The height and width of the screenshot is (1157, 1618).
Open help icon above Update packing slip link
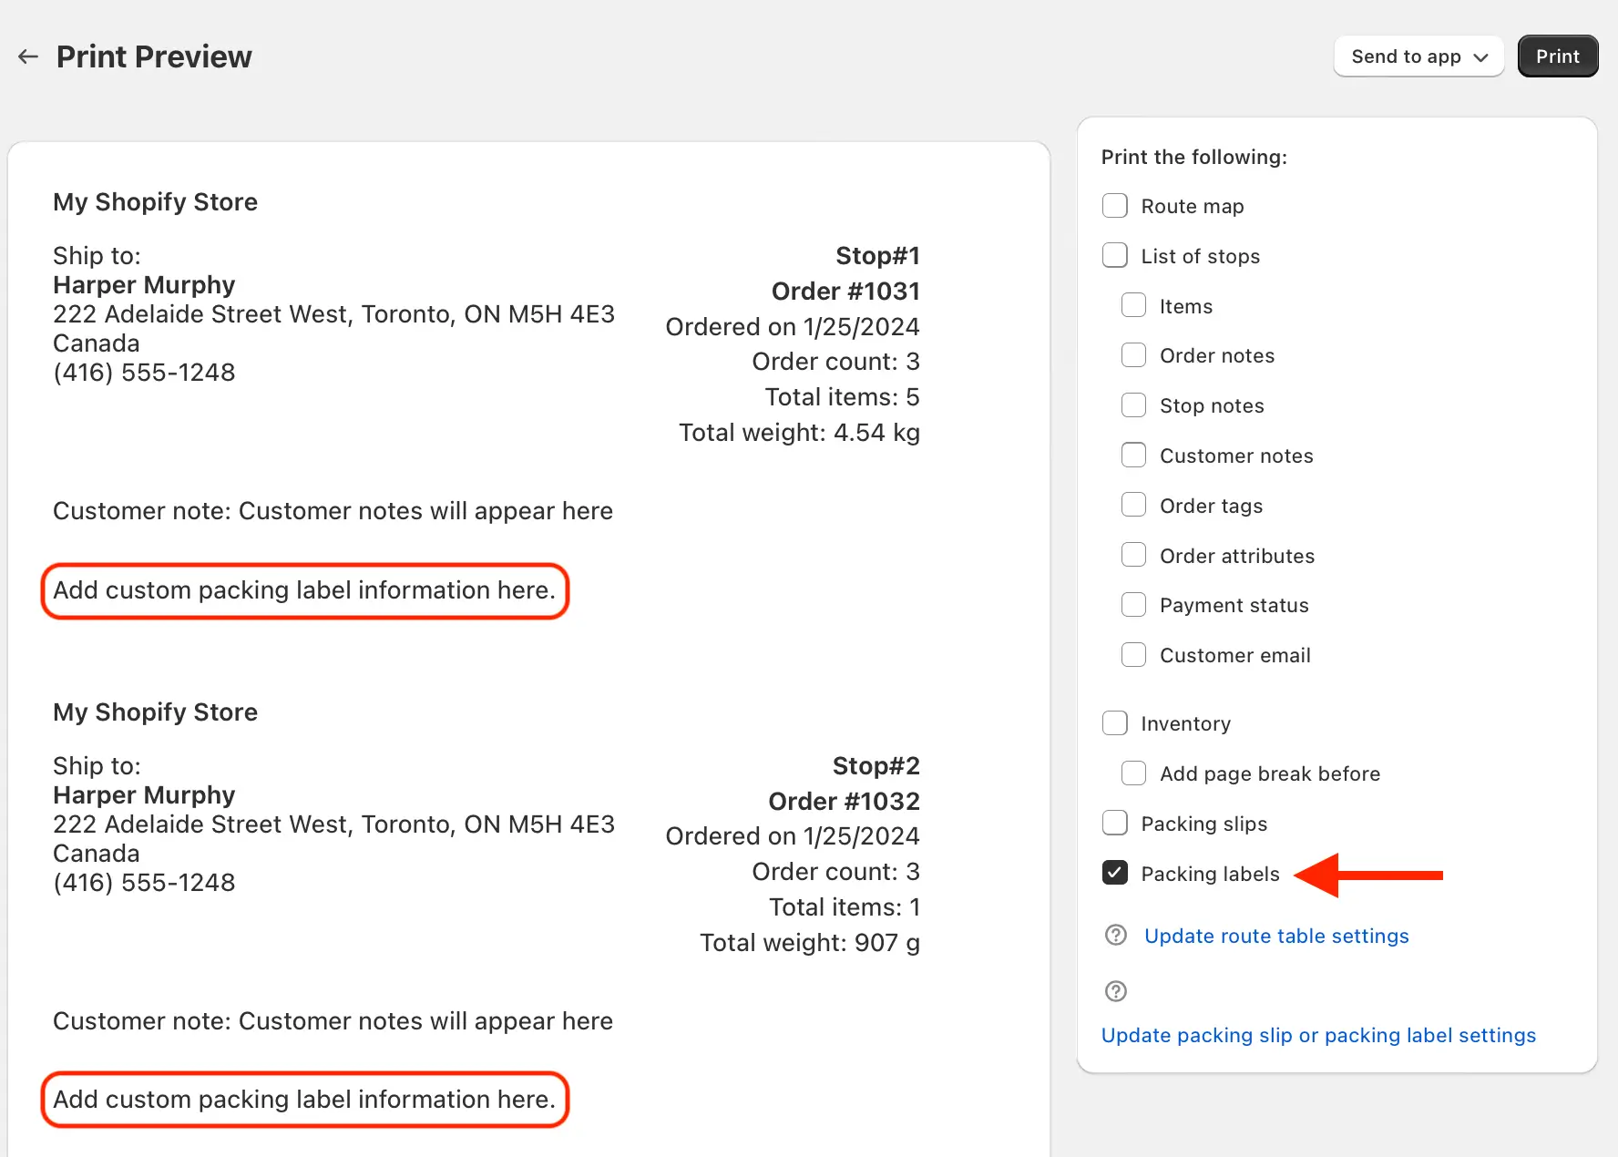coord(1115,991)
